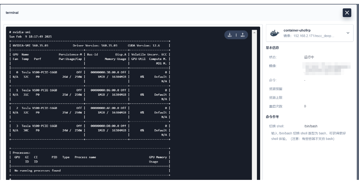
Task: Click the '/bin/bash' shell value
Action: tap(311, 126)
